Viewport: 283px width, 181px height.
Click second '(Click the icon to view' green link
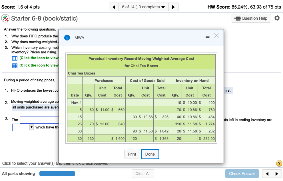coord(39,65)
